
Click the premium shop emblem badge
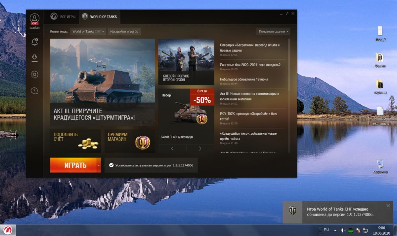pos(142,143)
